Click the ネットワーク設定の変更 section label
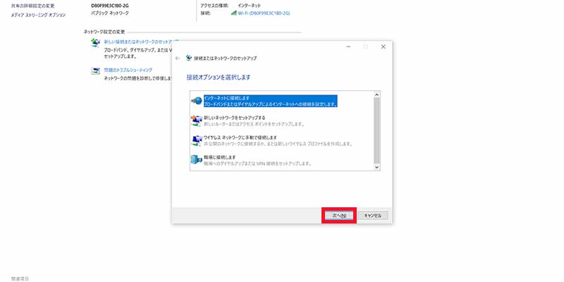Screen dimensions: 564x282 coord(104,32)
